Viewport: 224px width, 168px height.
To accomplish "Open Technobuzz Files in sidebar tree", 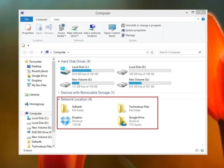I will tap(39, 147).
